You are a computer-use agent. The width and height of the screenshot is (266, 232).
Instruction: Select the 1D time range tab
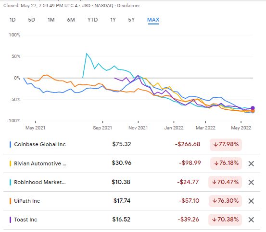13,20
